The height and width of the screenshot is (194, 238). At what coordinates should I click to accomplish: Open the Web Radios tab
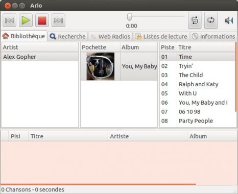[x=110, y=36]
